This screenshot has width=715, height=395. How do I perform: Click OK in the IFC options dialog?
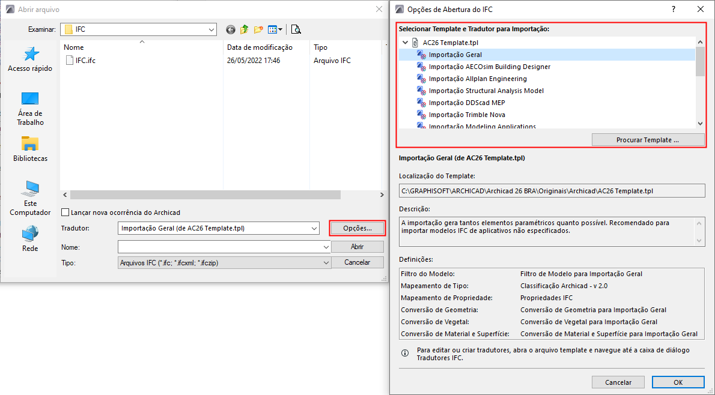click(678, 382)
